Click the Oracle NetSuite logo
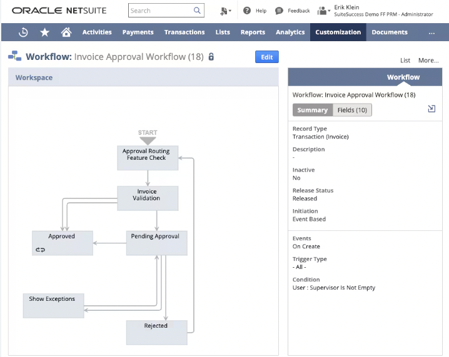449x357 pixels. click(x=59, y=11)
